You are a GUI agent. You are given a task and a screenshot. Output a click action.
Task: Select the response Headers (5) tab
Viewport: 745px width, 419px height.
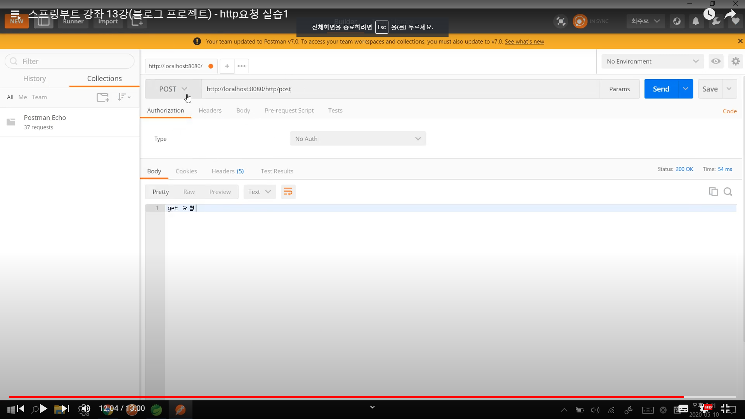(x=228, y=171)
